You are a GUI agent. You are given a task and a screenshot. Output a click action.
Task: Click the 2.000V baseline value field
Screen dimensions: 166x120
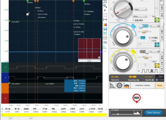tap(154, 41)
